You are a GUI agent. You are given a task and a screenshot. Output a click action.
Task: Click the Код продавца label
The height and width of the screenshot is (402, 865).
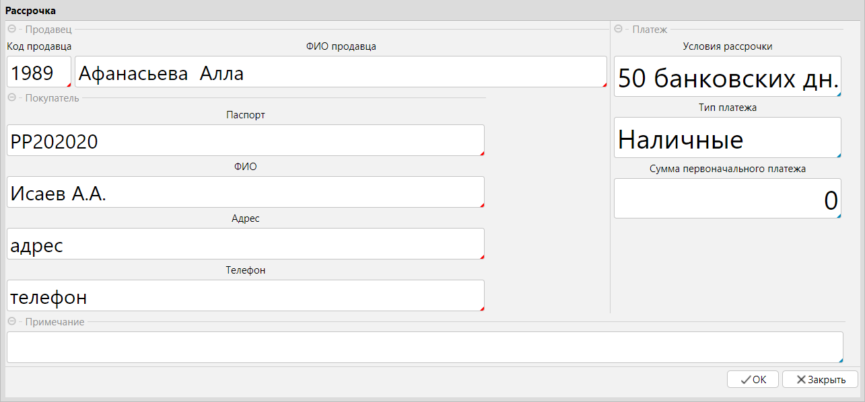[x=39, y=46]
